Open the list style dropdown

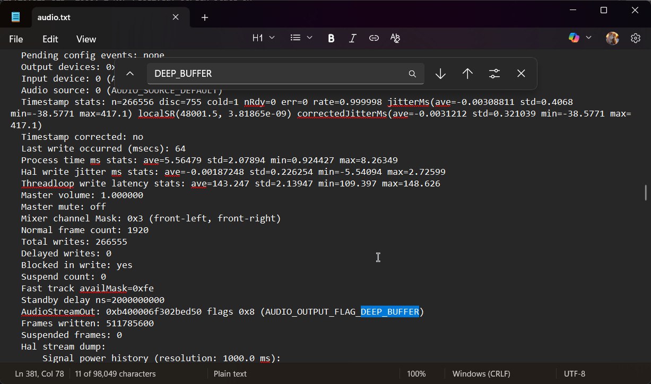tap(301, 38)
